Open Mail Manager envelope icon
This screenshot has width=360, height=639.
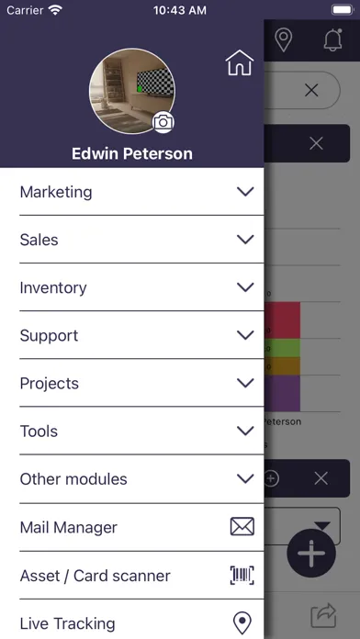242,526
